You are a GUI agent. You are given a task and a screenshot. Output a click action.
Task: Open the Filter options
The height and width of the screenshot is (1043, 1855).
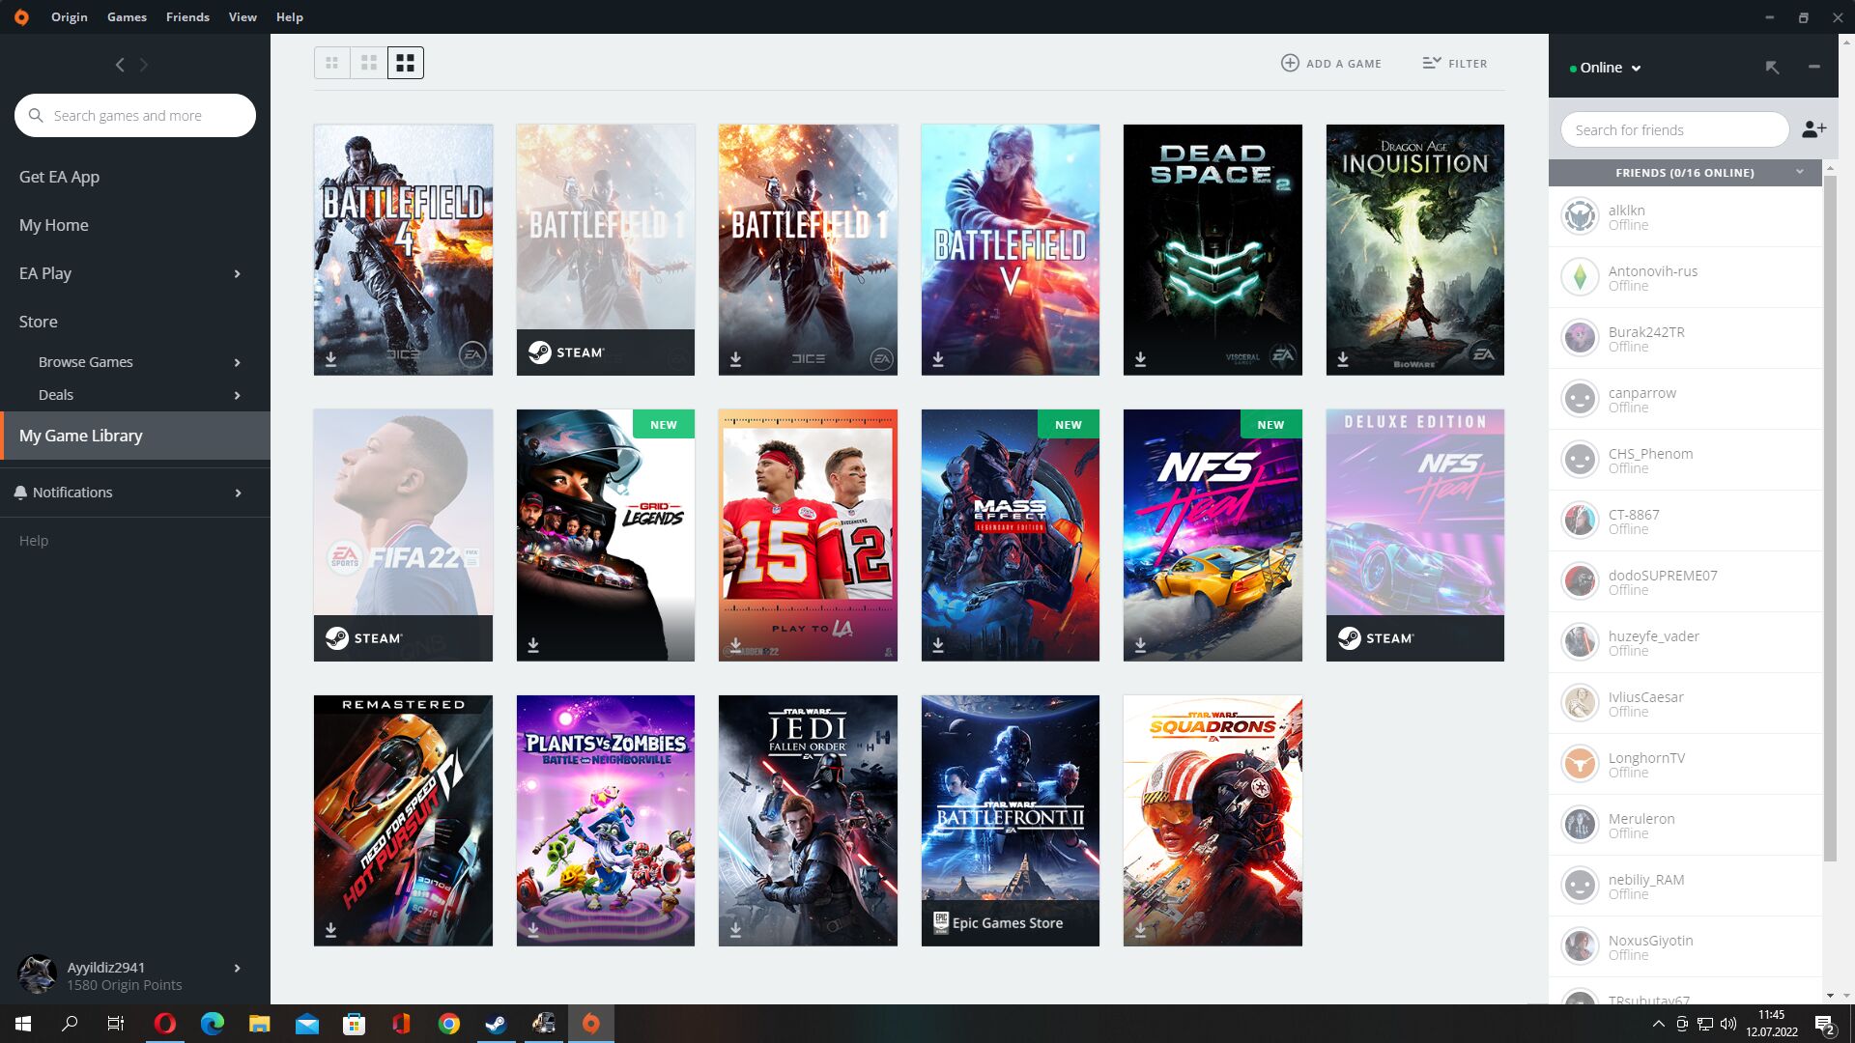(x=1454, y=63)
